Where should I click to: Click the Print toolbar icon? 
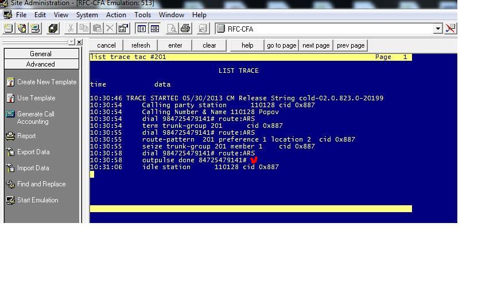185,29
